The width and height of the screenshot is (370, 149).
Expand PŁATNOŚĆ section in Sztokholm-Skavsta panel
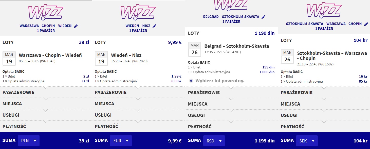[324, 127]
